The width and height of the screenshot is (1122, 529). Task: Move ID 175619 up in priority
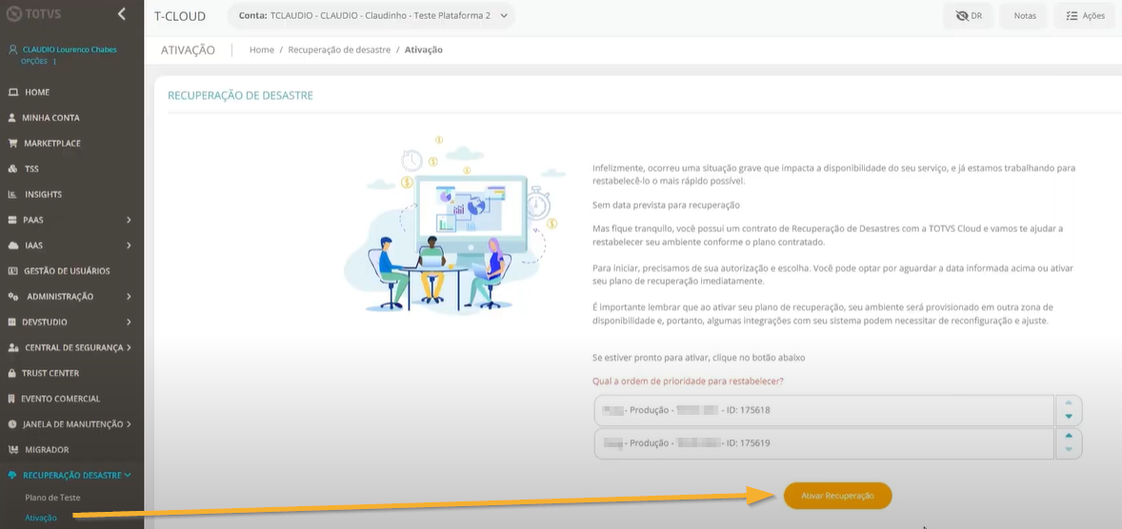coord(1069,436)
